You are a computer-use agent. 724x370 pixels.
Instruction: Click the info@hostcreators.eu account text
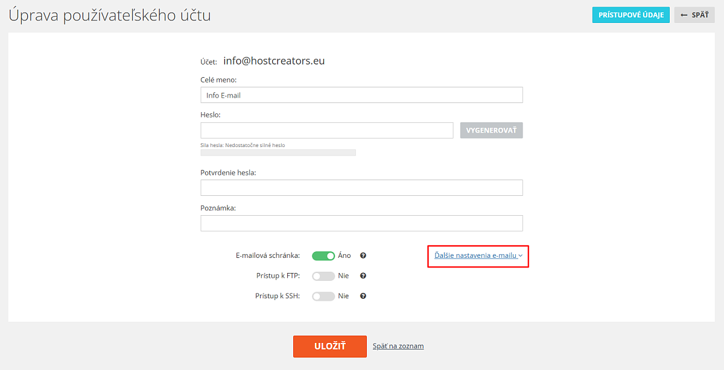(274, 61)
